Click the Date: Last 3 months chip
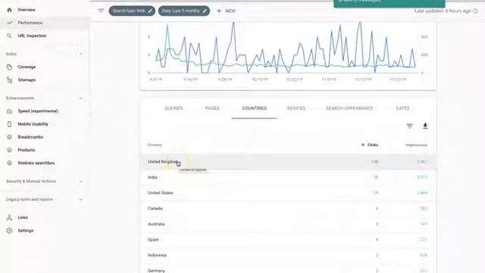Viewport: 485px width, 273px height. pos(184,11)
